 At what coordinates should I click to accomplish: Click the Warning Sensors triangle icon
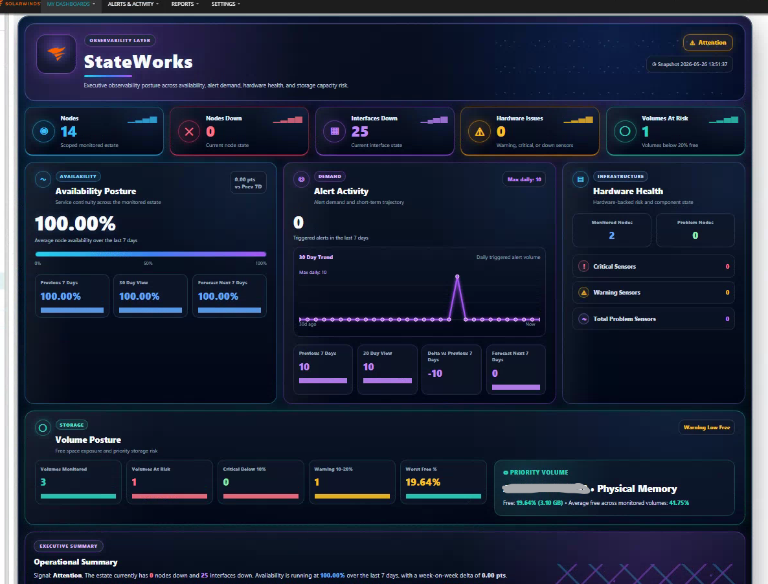click(x=583, y=292)
